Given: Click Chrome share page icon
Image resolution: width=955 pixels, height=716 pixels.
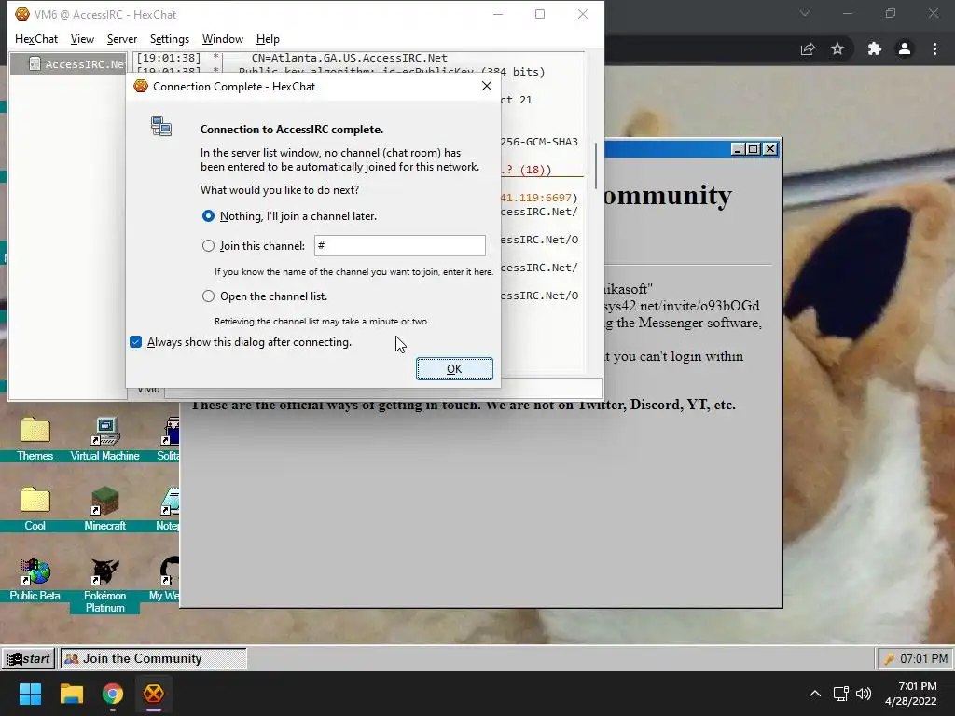Looking at the screenshot, I should 808,48.
